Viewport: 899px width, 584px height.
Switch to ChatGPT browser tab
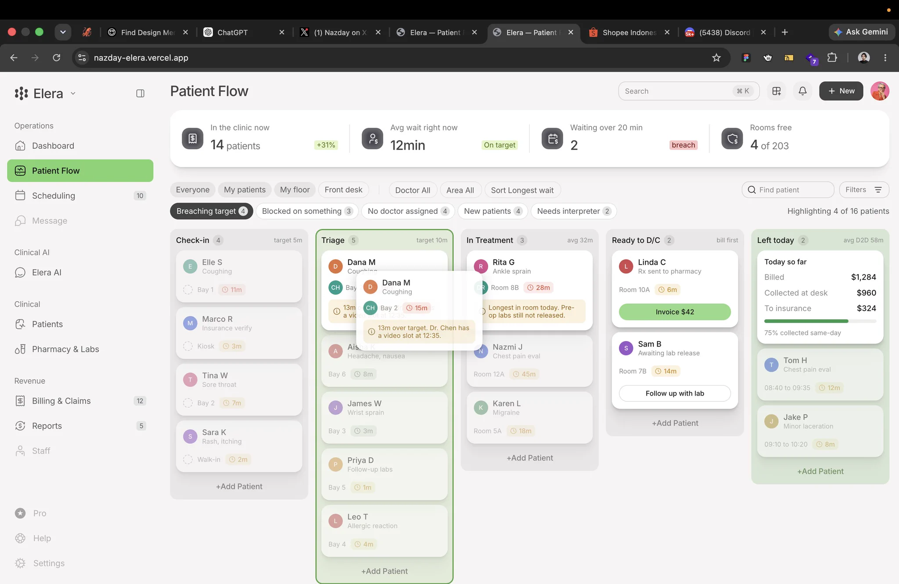244,32
